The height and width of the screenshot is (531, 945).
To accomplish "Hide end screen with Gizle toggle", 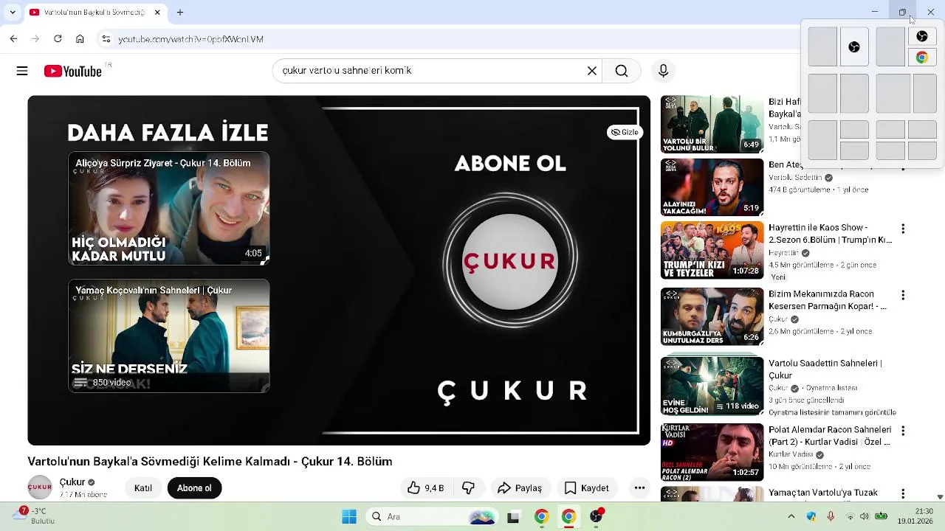I will coord(625,132).
